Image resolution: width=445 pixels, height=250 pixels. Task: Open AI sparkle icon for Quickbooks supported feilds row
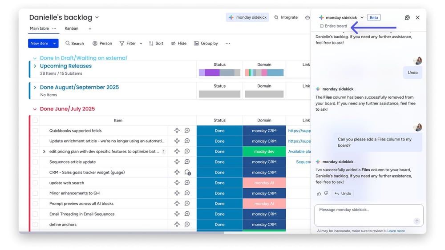pyautogui.click(x=177, y=130)
